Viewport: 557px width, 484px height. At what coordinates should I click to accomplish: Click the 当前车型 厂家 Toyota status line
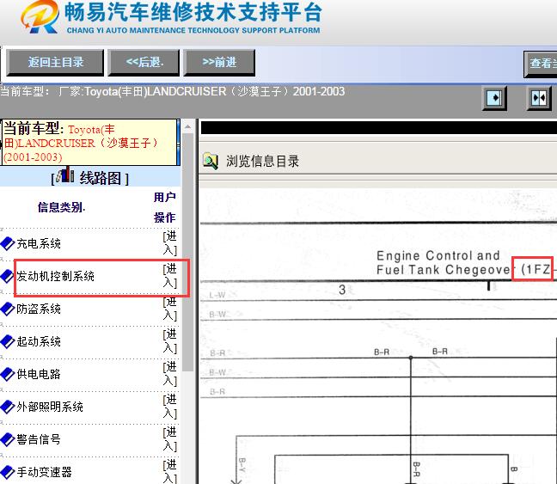(172, 92)
